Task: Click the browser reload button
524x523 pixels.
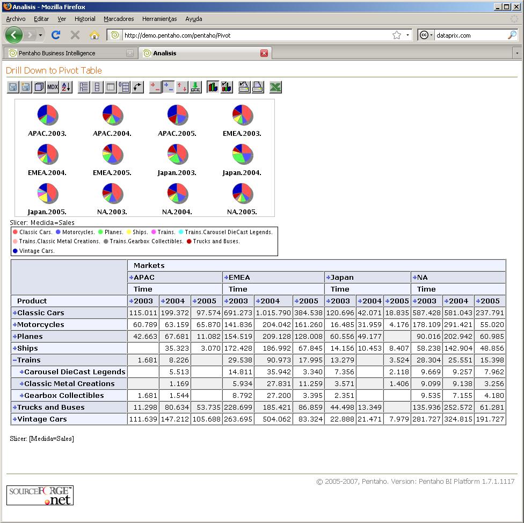Action: [55, 34]
